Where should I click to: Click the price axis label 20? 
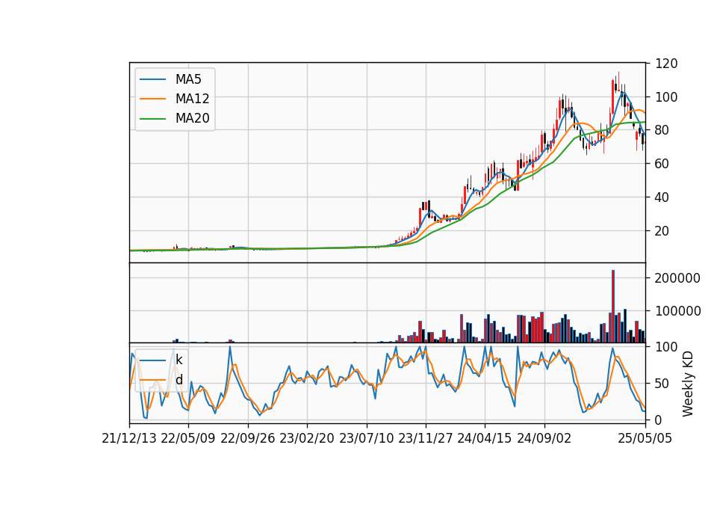click(x=662, y=231)
